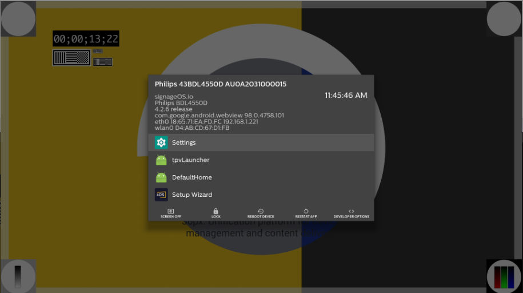The height and width of the screenshot is (293, 523).
Task: Click the tpvLauncher Android robot icon
Action: pos(161,160)
